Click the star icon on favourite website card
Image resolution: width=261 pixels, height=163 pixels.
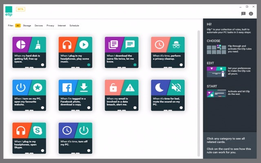pos(38,87)
